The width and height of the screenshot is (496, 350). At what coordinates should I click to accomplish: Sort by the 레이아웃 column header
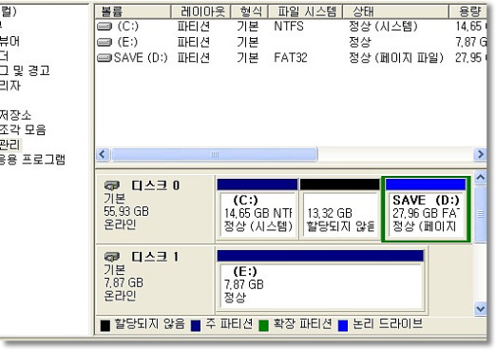click(201, 11)
